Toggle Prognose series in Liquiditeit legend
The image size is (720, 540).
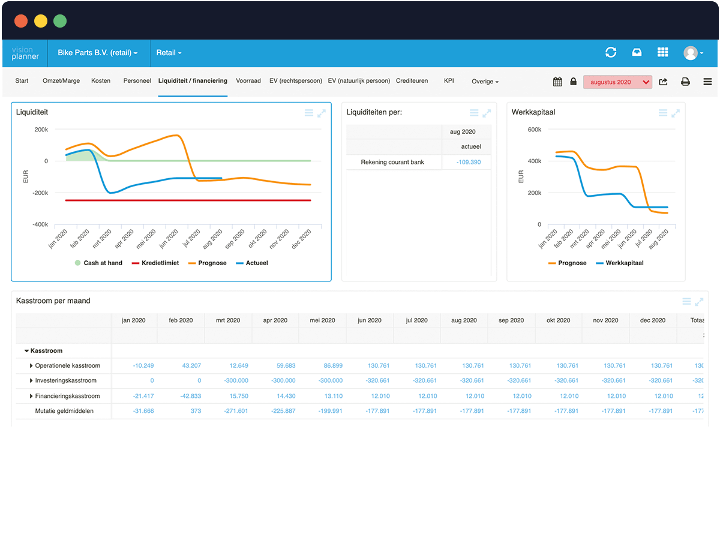tap(208, 263)
